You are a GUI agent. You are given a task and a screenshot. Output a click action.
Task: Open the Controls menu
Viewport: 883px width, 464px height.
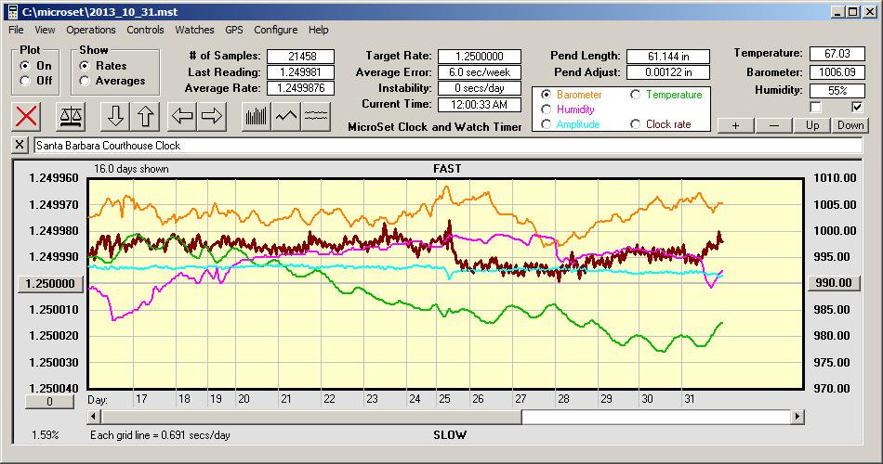[145, 30]
